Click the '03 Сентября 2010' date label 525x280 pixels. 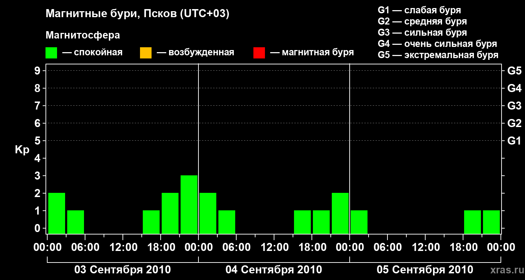coord(122,270)
